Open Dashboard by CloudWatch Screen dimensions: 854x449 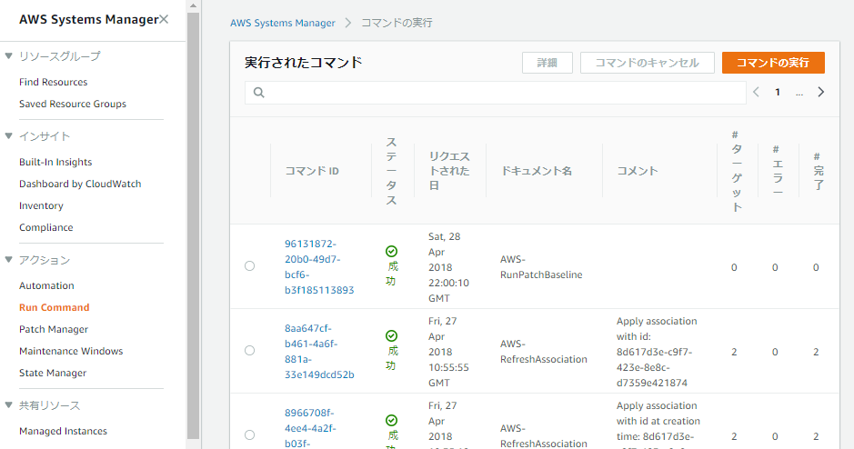tap(80, 184)
